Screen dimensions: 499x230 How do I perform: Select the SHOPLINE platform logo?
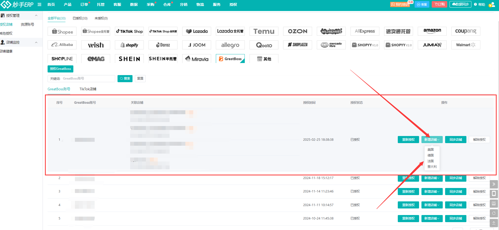62,59
